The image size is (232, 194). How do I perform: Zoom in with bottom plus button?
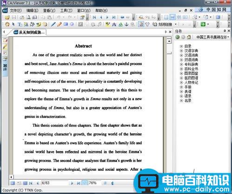point(105,183)
